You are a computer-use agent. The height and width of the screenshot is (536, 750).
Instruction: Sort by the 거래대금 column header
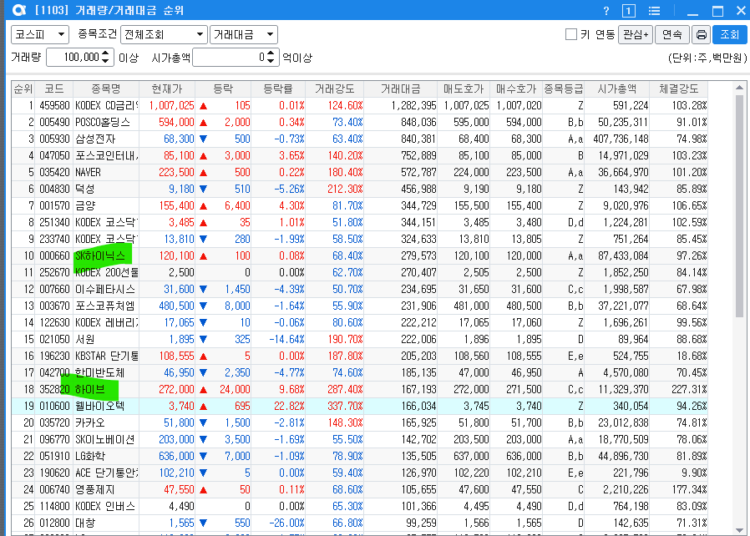click(x=400, y=89)
